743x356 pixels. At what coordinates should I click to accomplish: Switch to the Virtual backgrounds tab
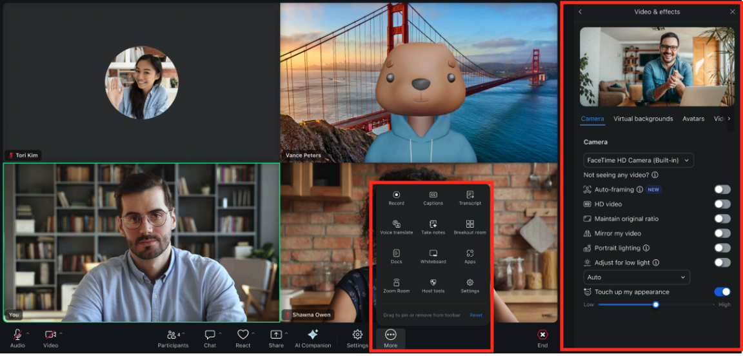(643, 119)
